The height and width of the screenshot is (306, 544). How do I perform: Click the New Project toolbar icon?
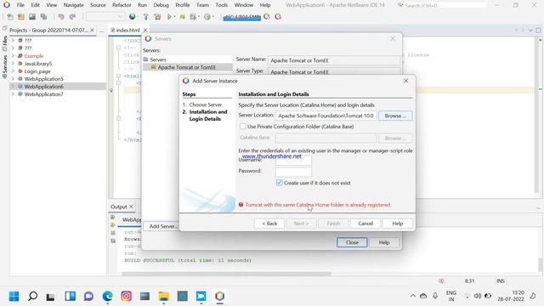(21, 17)
